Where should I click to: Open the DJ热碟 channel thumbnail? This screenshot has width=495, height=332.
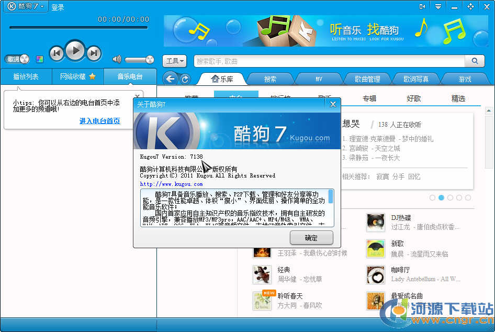pos(376,223)
